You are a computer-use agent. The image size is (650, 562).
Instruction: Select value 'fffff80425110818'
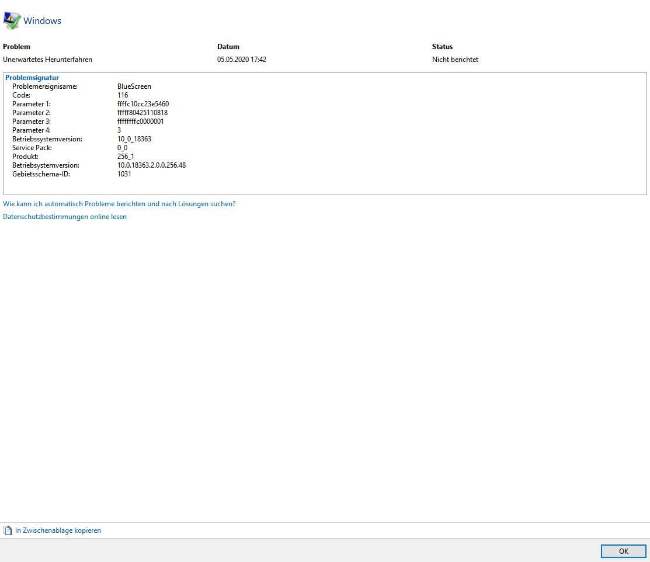pos(142,112)
